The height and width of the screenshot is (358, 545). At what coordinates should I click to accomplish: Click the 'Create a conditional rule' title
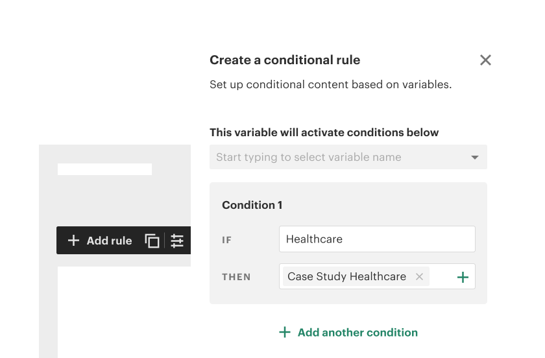285,60
